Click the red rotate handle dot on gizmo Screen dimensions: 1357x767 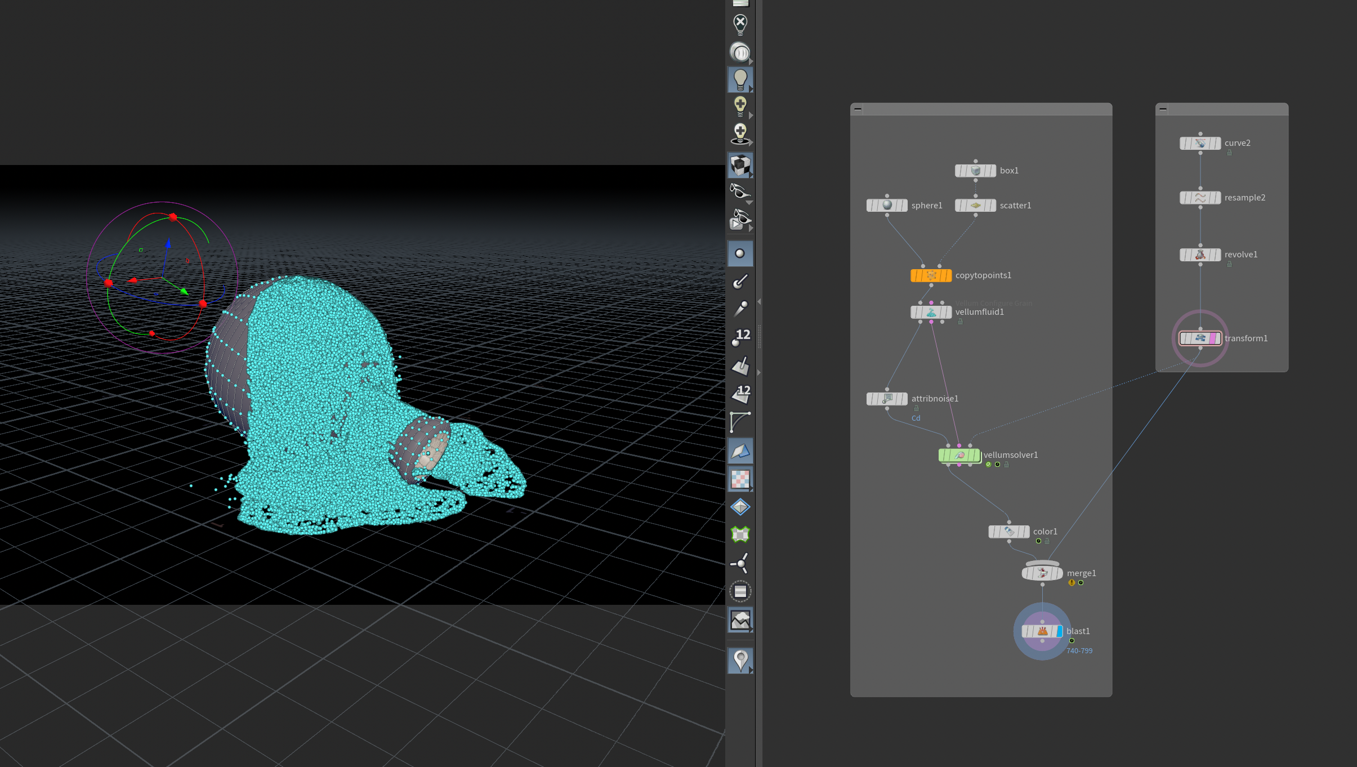click(173, 217)
